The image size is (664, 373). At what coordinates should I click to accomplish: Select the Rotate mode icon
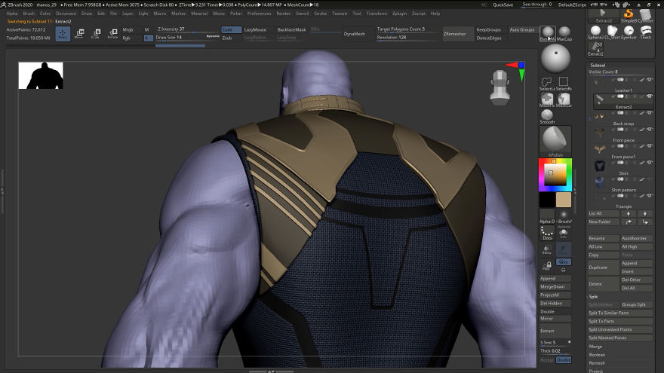[x=112, y=34]
